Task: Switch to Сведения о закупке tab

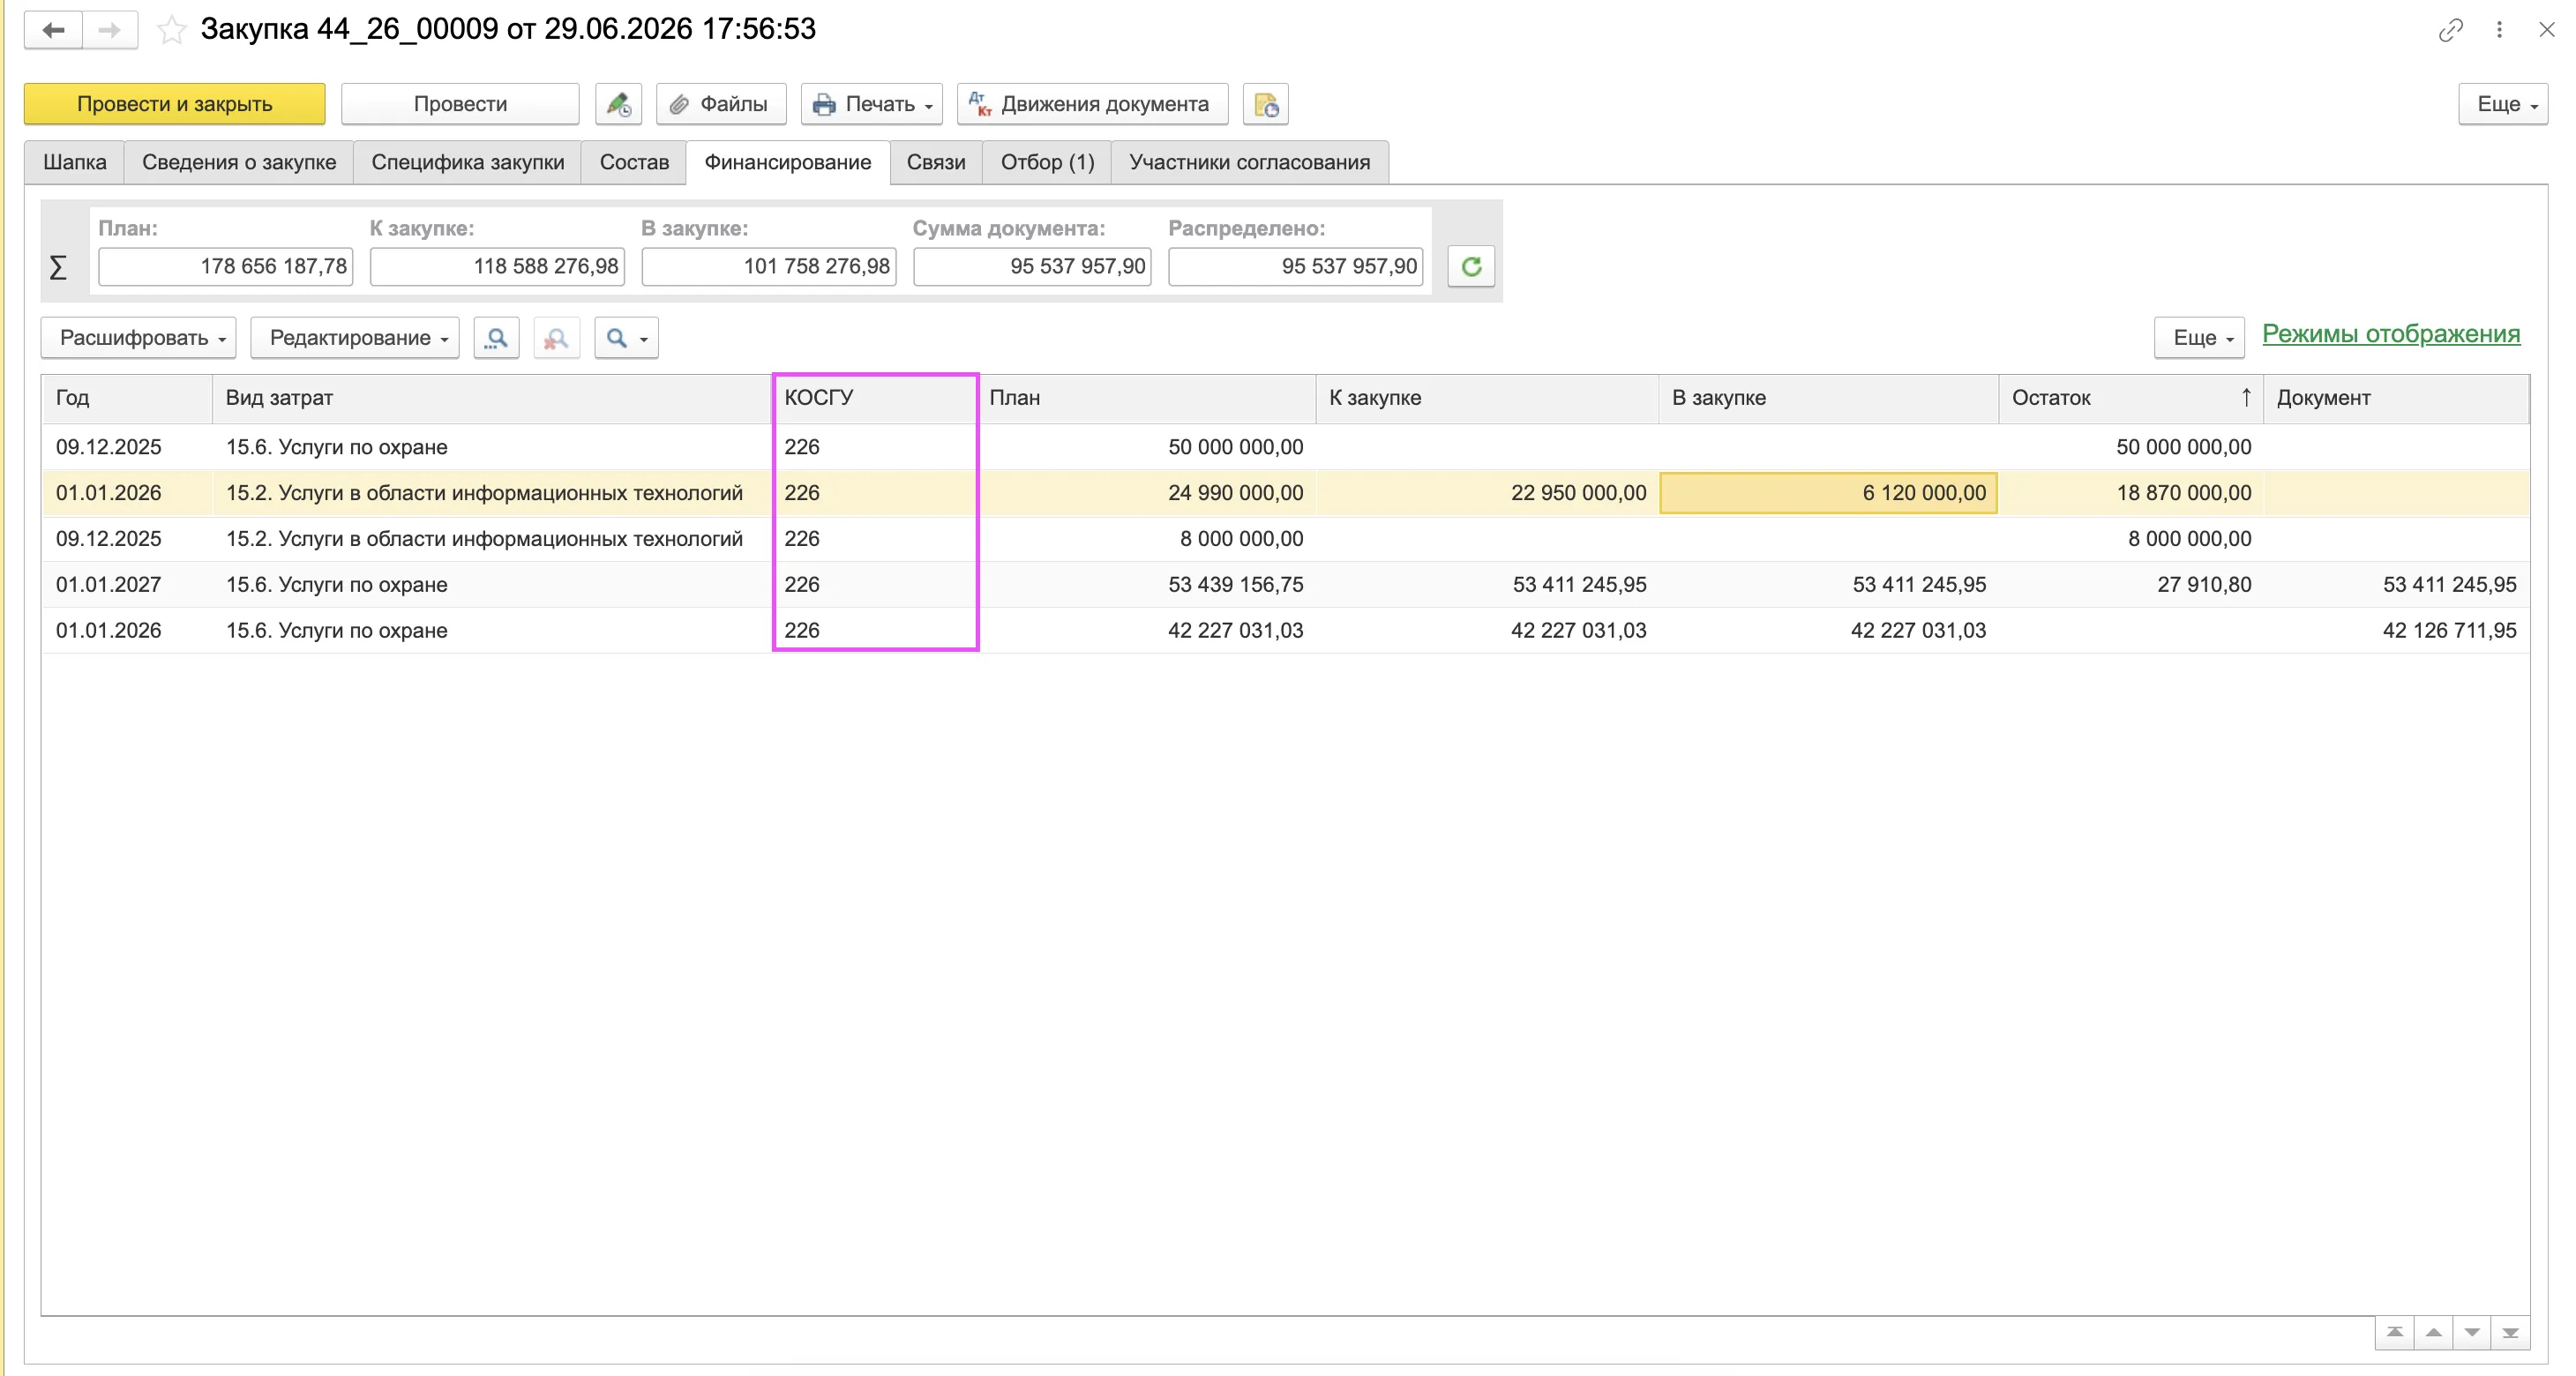Action: pos(239,163)
